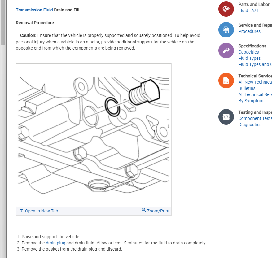Screen dimensions: 272x258
Task: Follow the drain plug link in step 2
Action: pyautogui.click(x=55, y=243)
